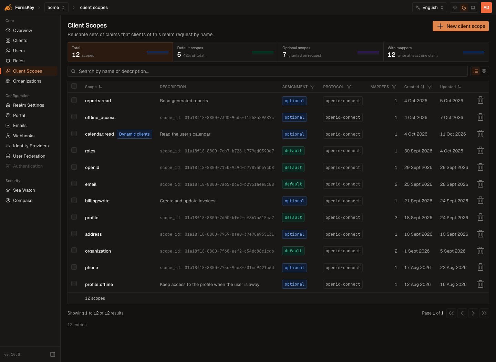
Task: Choose system theme monitor icon
Action: 473,8
